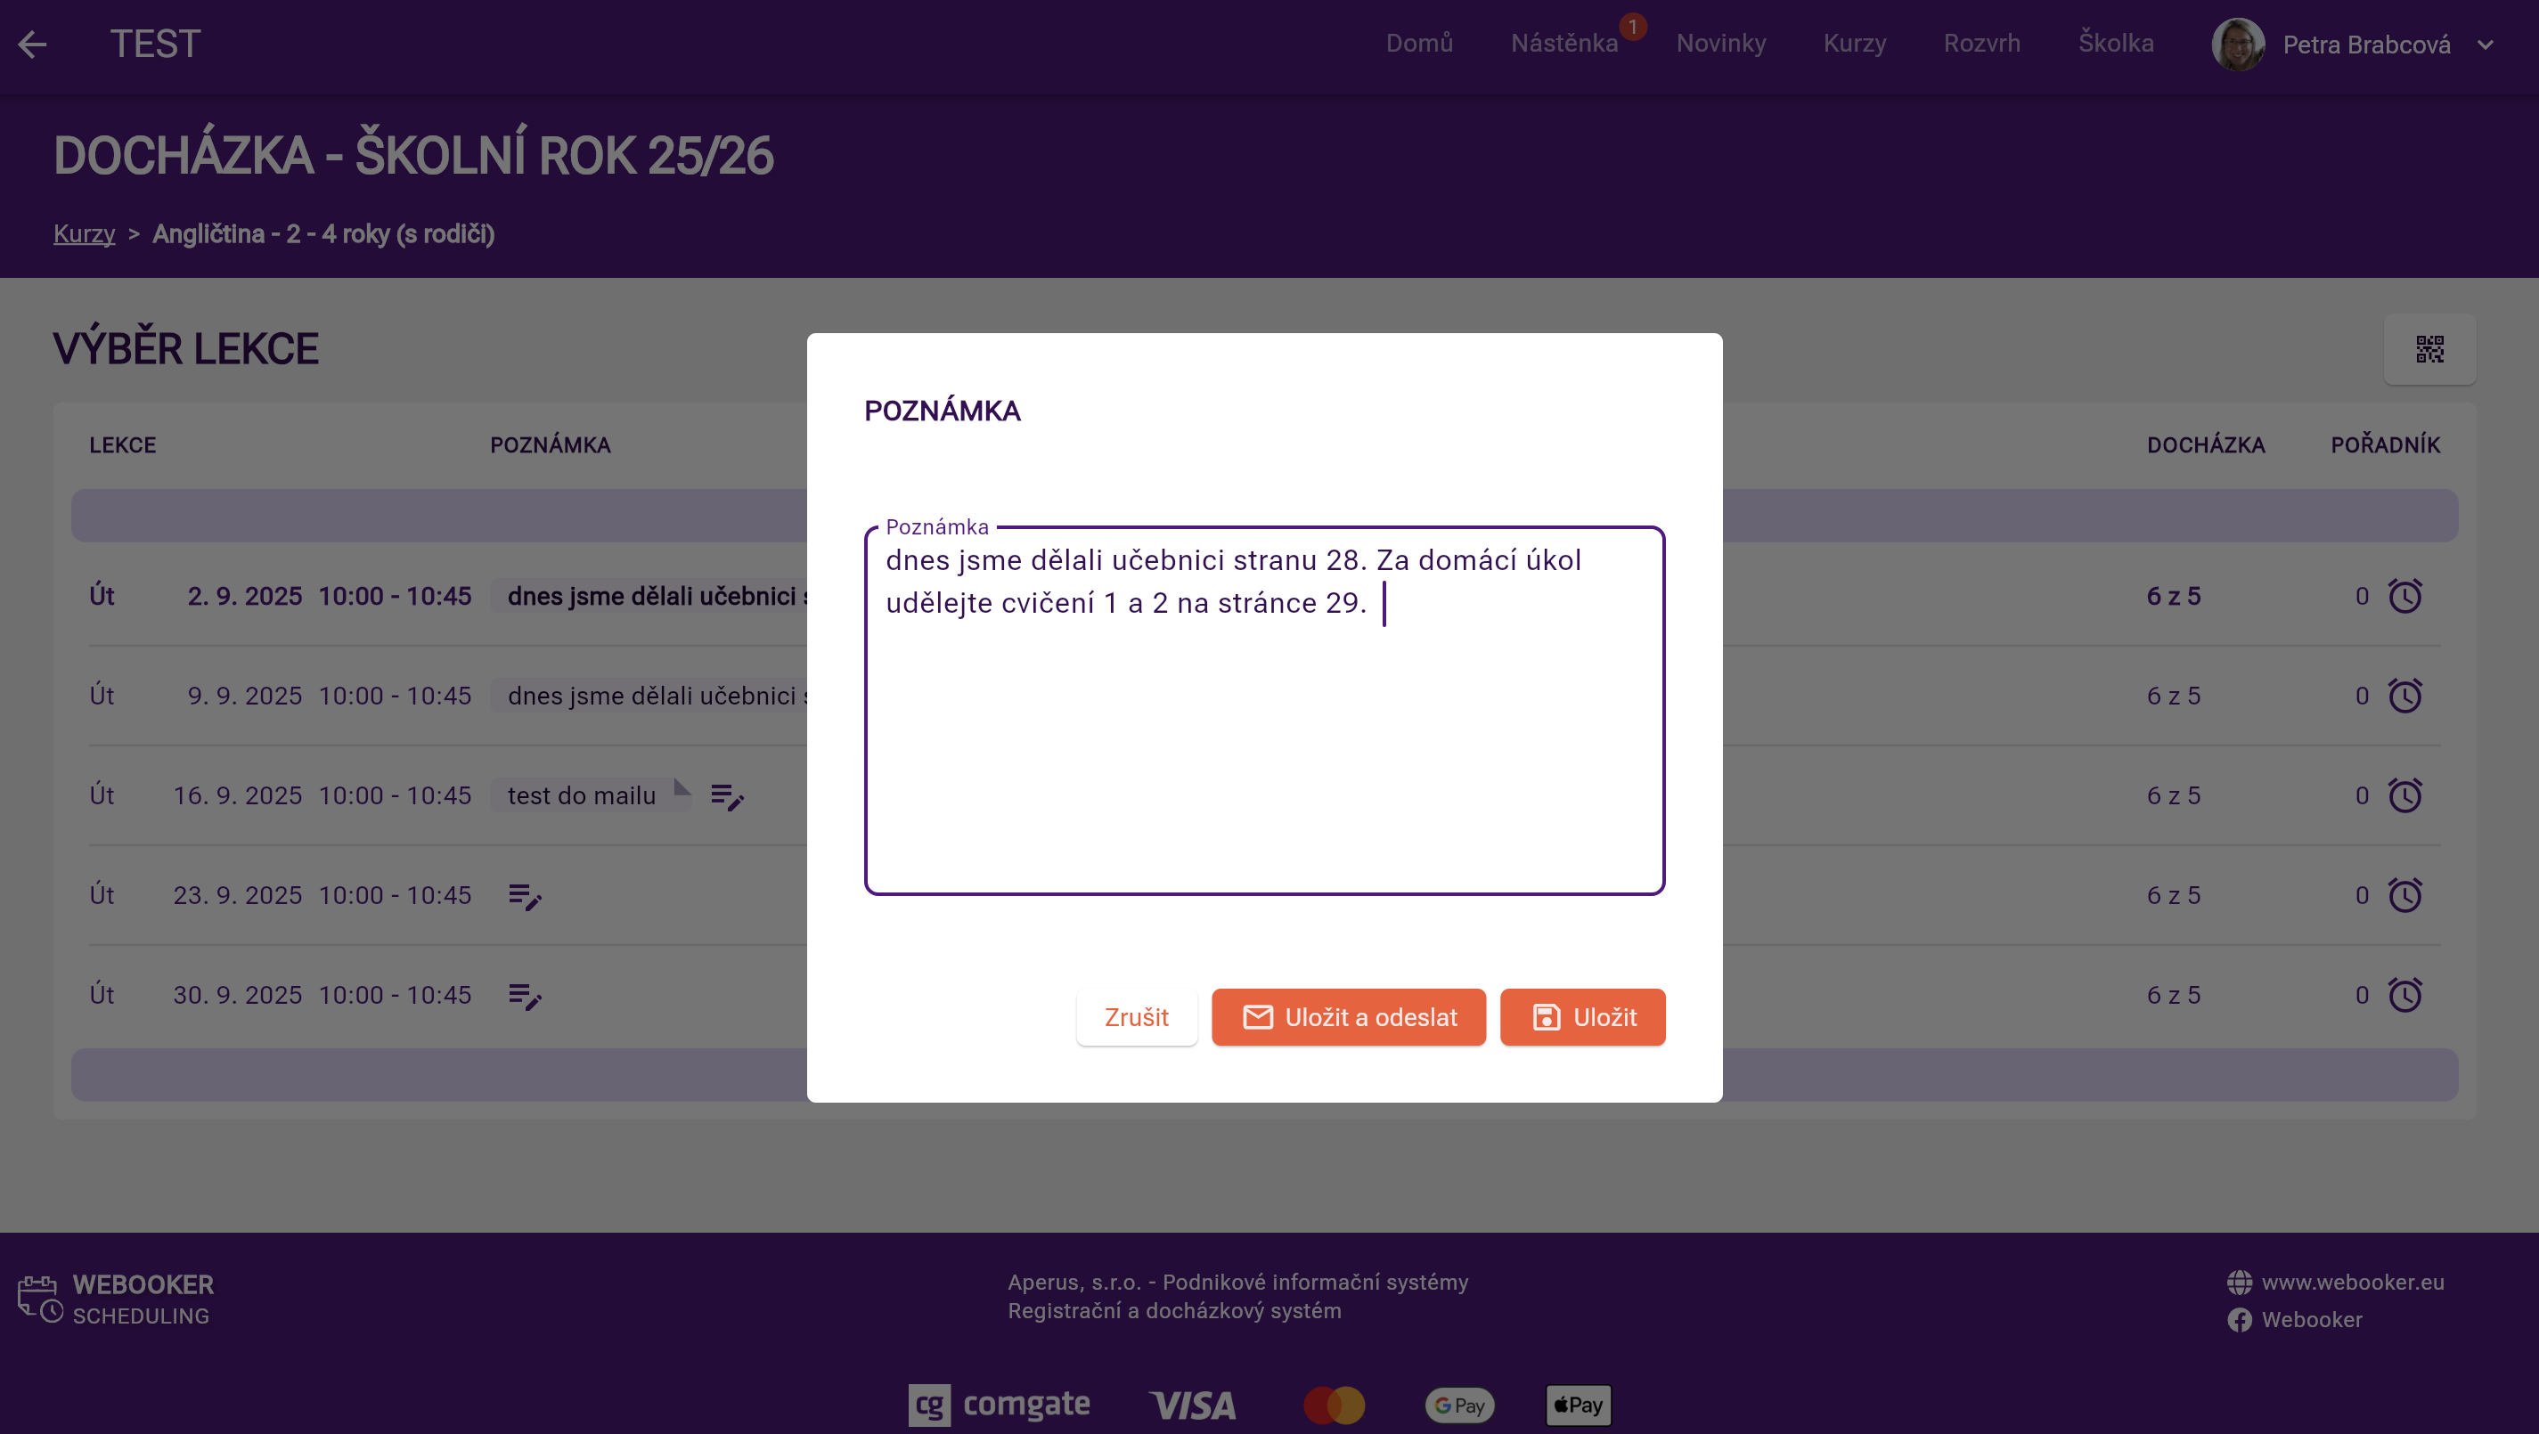Open waitlist clock for 2. 9. 2025
The image size is (2539, 1434).
point(2404,596)
